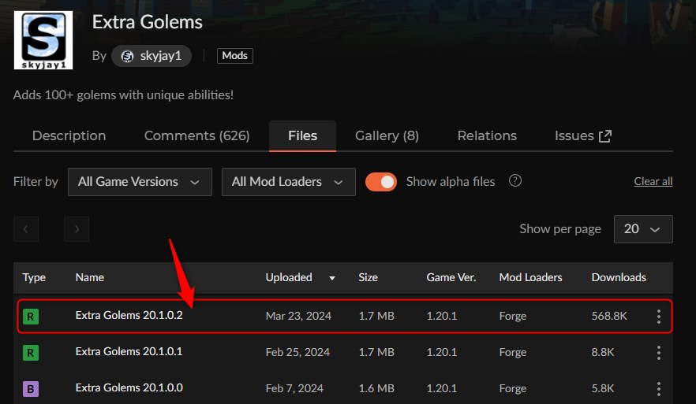Click the help icon beside Show alpha files
The image size is (696, 404).
coord(515,181)
